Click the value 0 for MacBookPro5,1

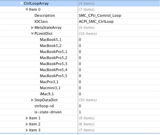coord(80,52)
